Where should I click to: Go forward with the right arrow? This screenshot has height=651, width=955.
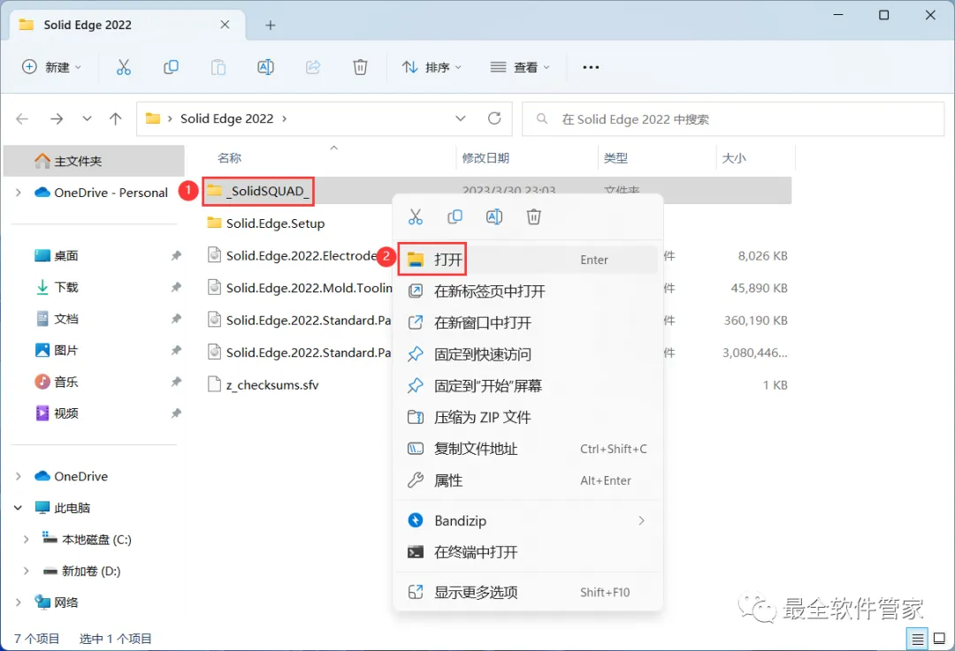57,118
